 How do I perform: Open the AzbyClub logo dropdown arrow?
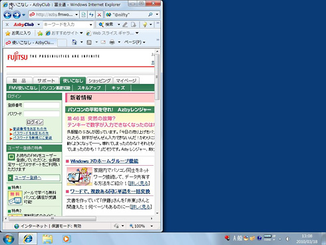click(39, 25)
